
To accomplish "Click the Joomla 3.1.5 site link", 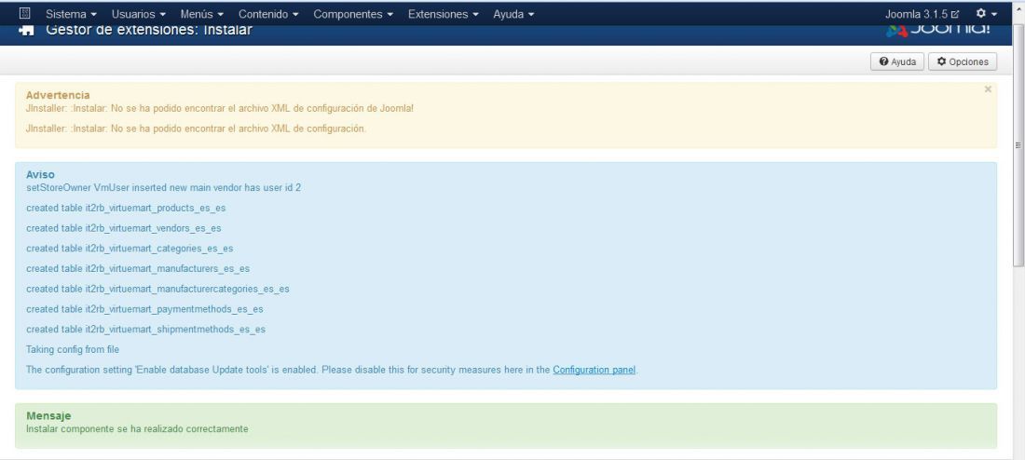I will click(x=922, y=14).
